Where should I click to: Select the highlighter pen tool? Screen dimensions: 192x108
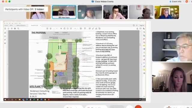[93, 28]
